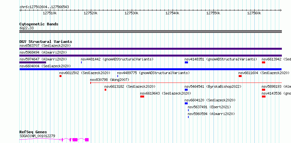Click the nsv5464541 blue variant block

point(186,90)
